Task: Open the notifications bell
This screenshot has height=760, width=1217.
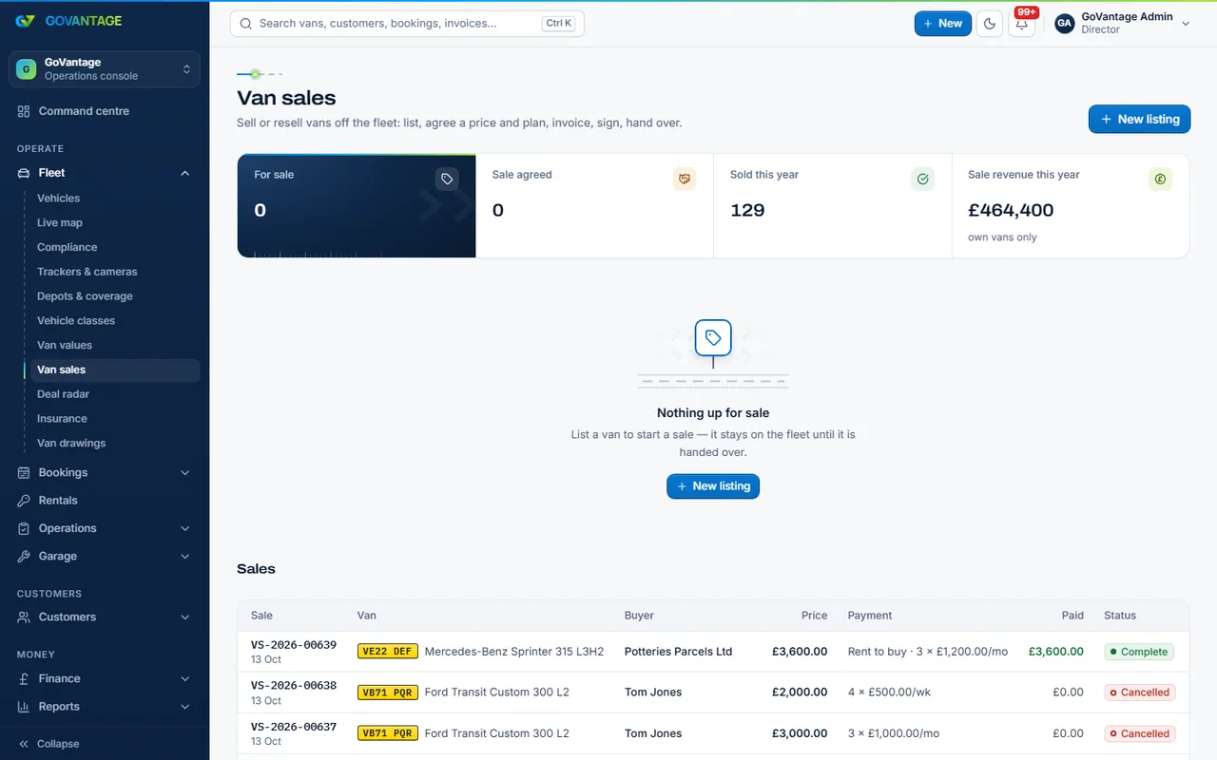Action: [1022, 24]
